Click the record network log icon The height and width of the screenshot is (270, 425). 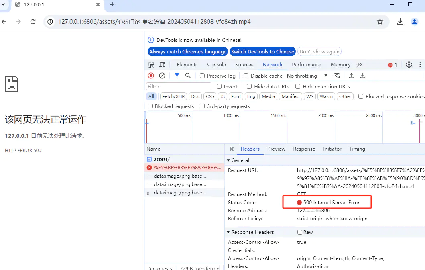pos(151,76)
